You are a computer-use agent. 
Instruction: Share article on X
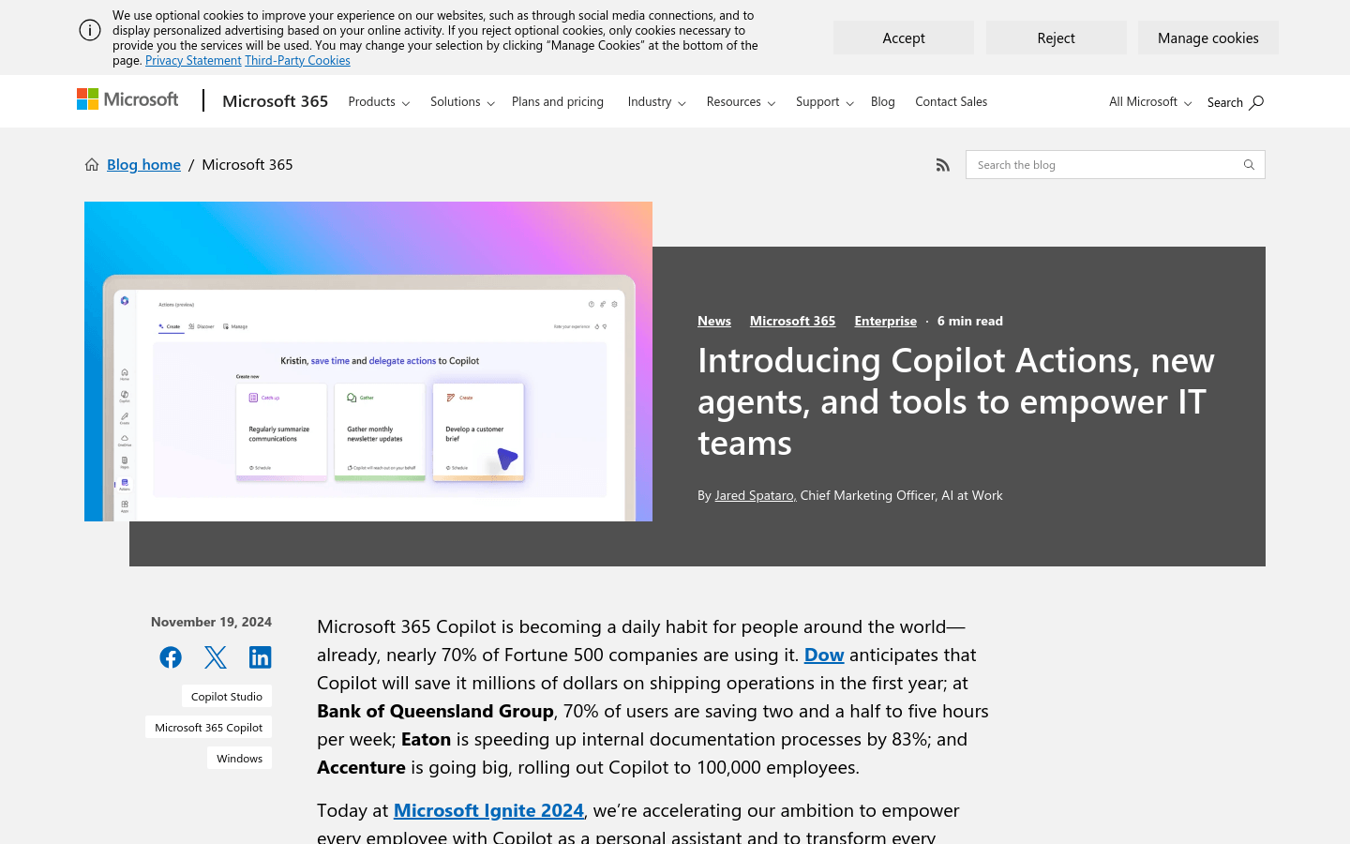point(216,657)
